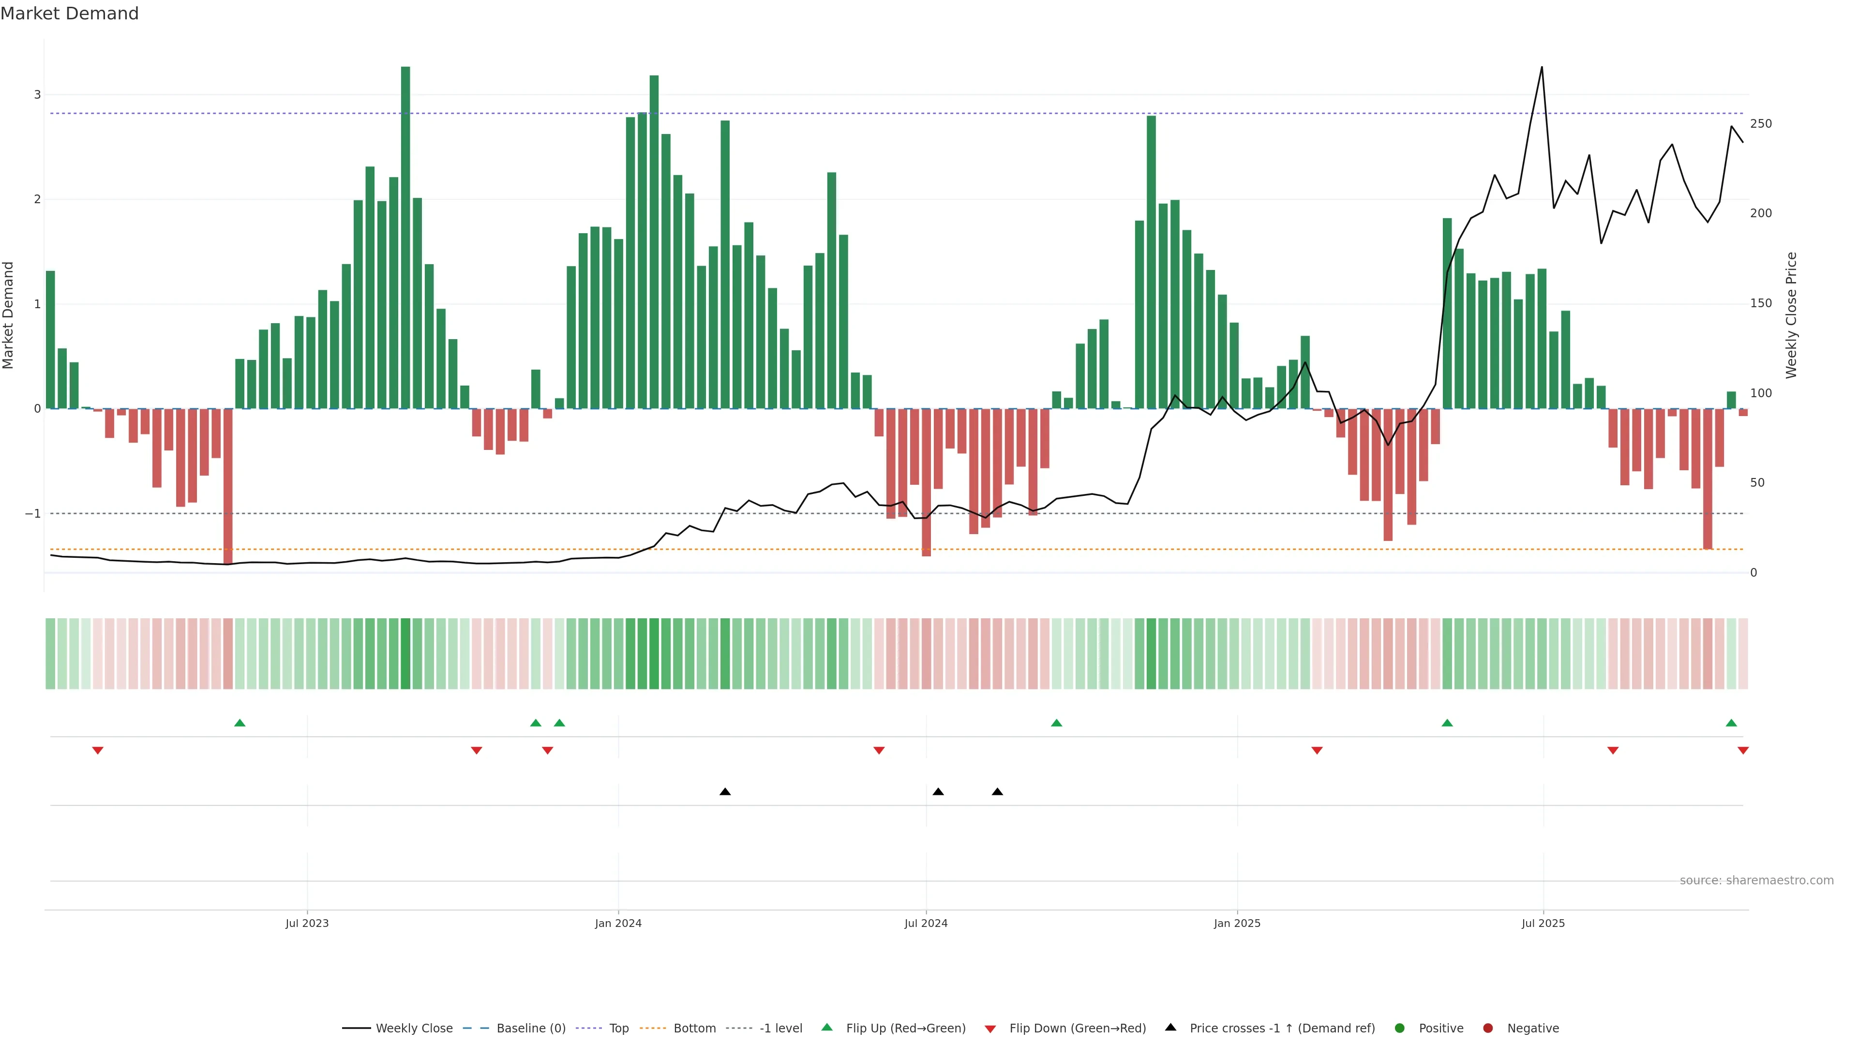Screen dimensions: 1858x1045
Task: Click the Market Demand chart title
Action: 69,14
